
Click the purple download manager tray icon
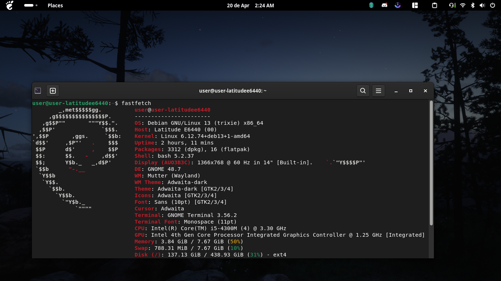coord(397,5)
